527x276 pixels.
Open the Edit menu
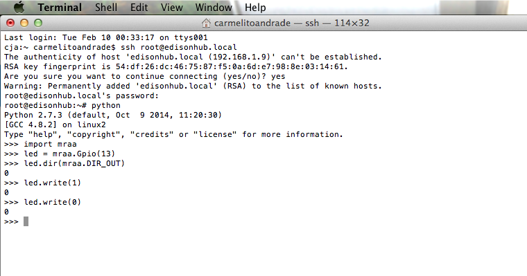pyautogui.click(x=139, y=8)
